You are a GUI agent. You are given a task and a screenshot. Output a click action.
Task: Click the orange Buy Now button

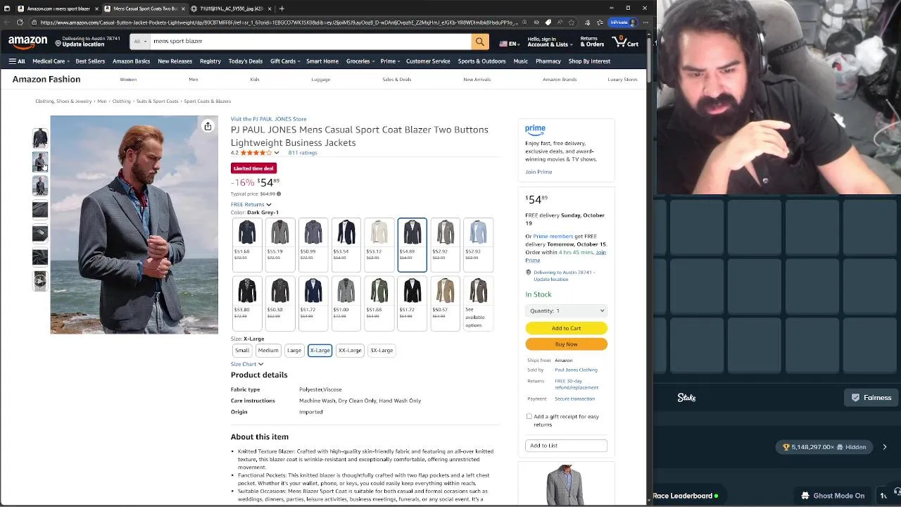[x=566, y=344]
